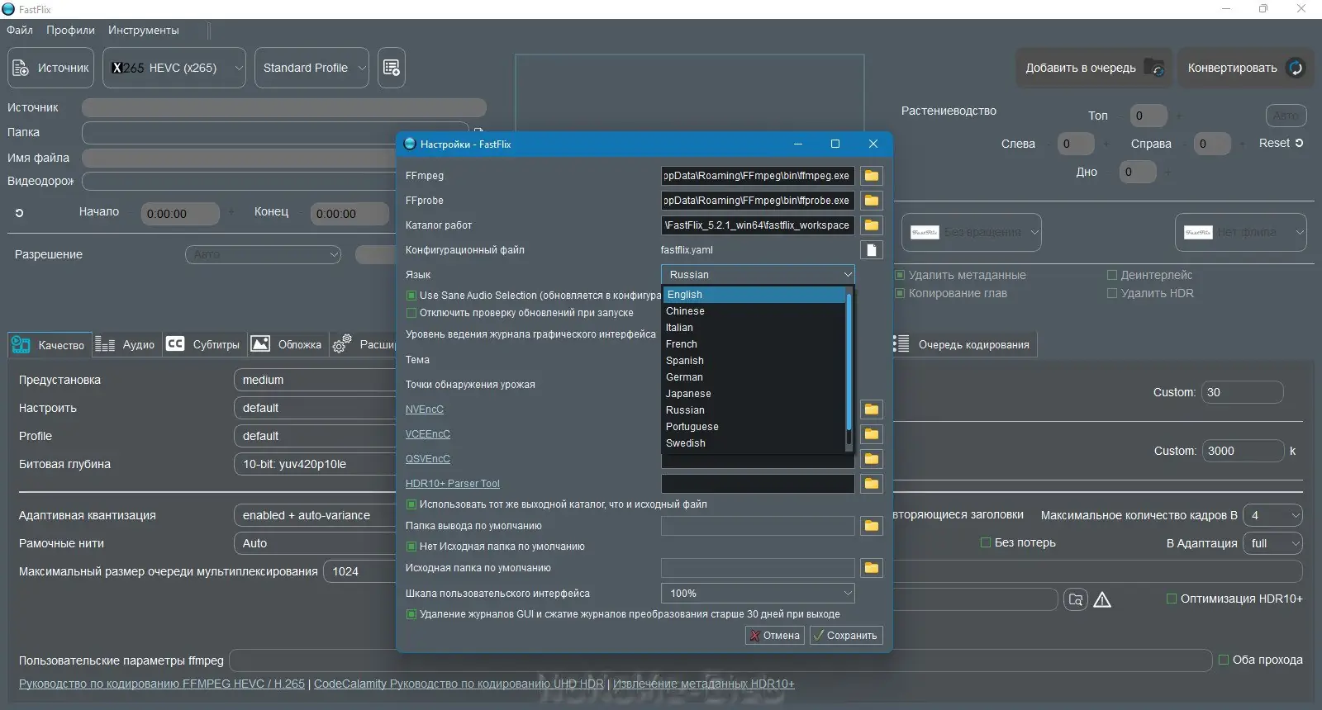1322x710 pixels.
Task: Save settings with Сохранить button
Action: pyautogui.click(x=846, y=636)
